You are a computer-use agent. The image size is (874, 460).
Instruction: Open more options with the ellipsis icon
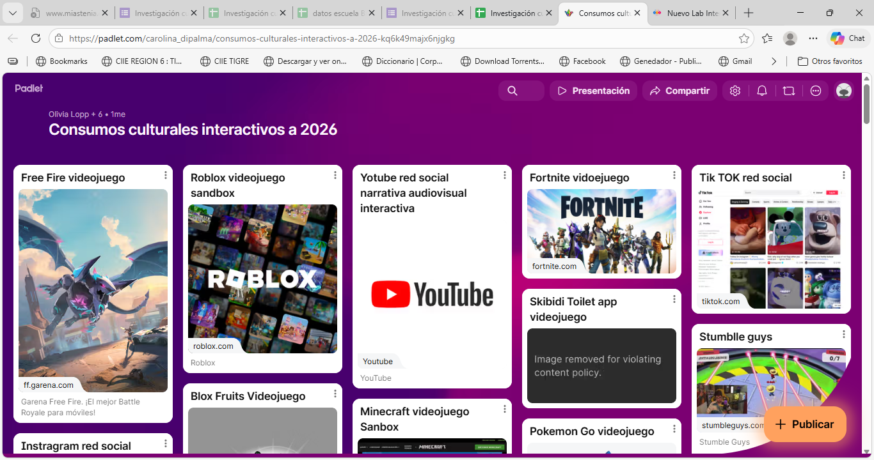pyautogui.click(x=815, y=91)
